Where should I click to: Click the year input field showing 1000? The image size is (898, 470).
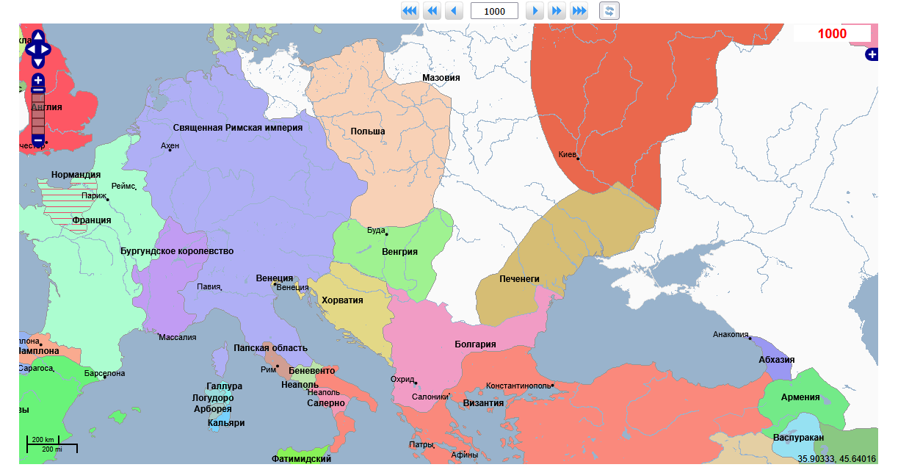point(494,11)
